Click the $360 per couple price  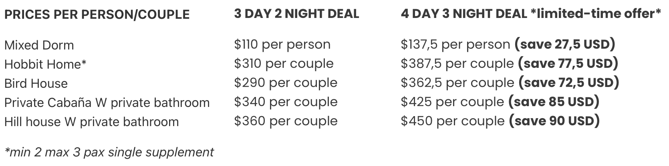click(x=286, y=121)
